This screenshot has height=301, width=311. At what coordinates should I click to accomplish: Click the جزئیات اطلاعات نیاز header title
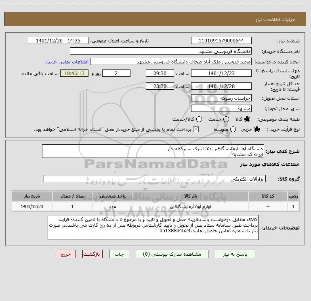(275, 19)
